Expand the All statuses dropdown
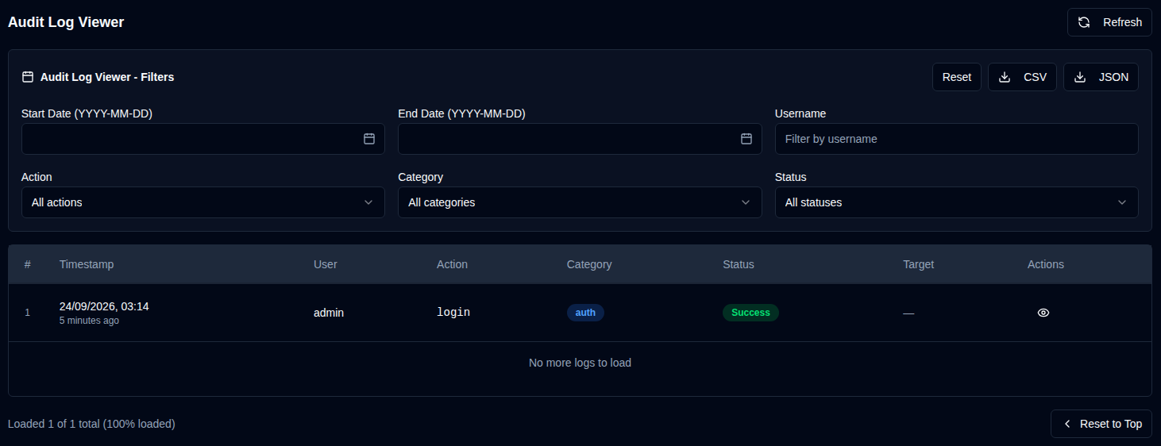 (957, 202)
